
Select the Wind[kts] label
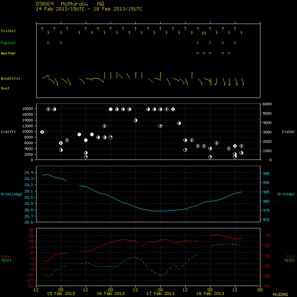click(x=10, y=79)
